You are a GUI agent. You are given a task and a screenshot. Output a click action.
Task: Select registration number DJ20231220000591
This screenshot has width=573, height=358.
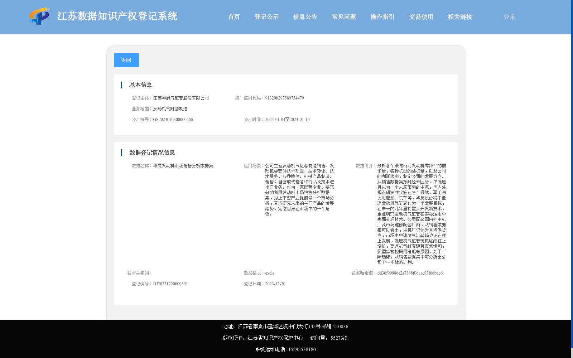coord(170,284)
